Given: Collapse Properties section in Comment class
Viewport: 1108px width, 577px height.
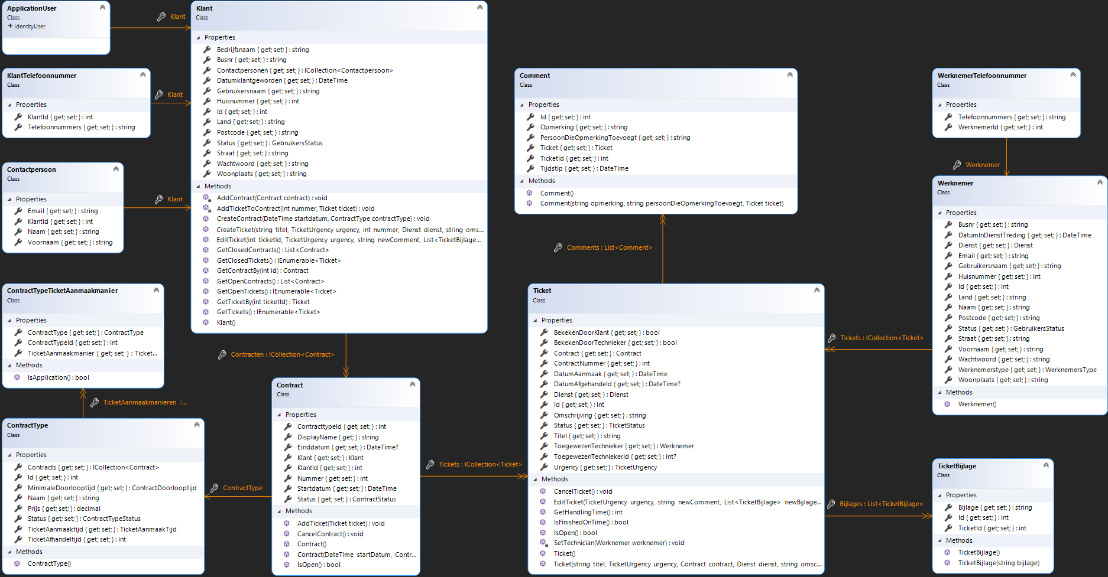Looking at the screenshot, I should pos(521,105).
